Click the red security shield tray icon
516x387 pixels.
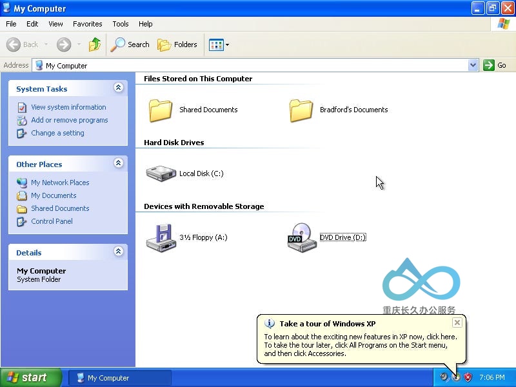click(468, 377)
